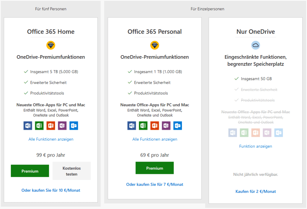Click the Outlook icon under Office 365 Personal

177,126
